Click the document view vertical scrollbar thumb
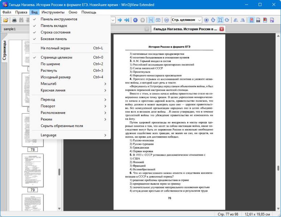The width and height of the screenshot is (281, 217). point(278,168)
